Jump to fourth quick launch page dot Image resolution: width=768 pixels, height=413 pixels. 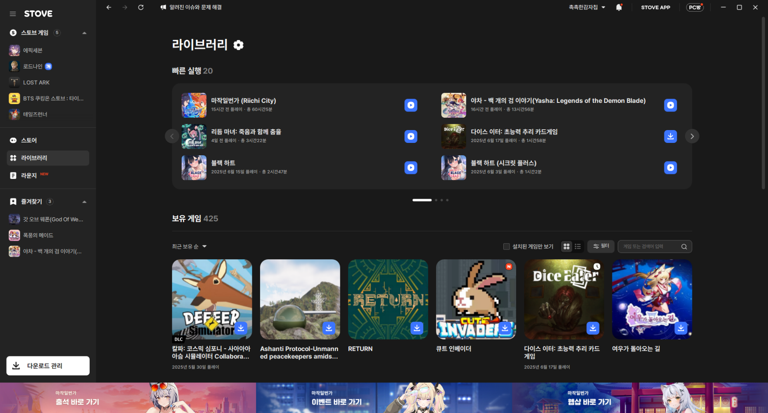tap(447, 200)
